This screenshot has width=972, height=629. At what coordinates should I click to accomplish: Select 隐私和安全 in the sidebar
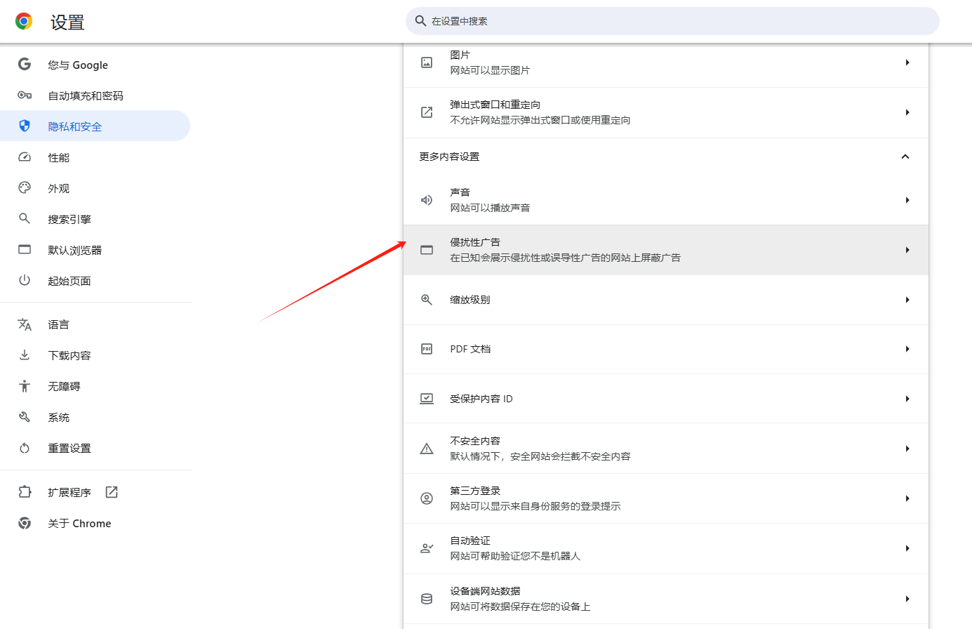tap(95, 126)
